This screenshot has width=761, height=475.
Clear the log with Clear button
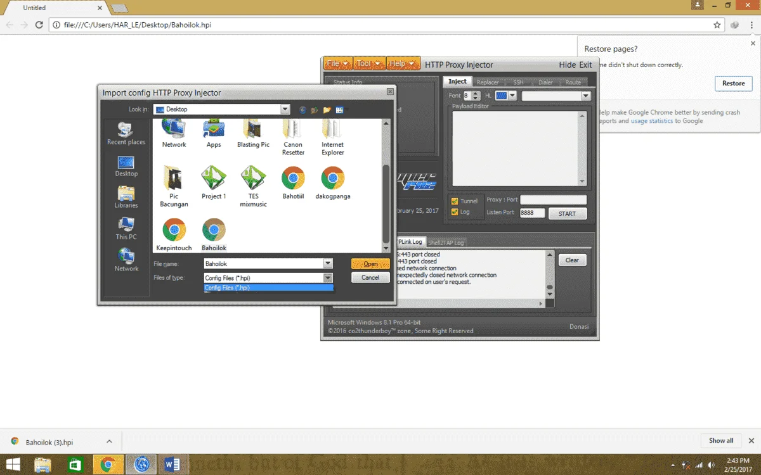572,260
